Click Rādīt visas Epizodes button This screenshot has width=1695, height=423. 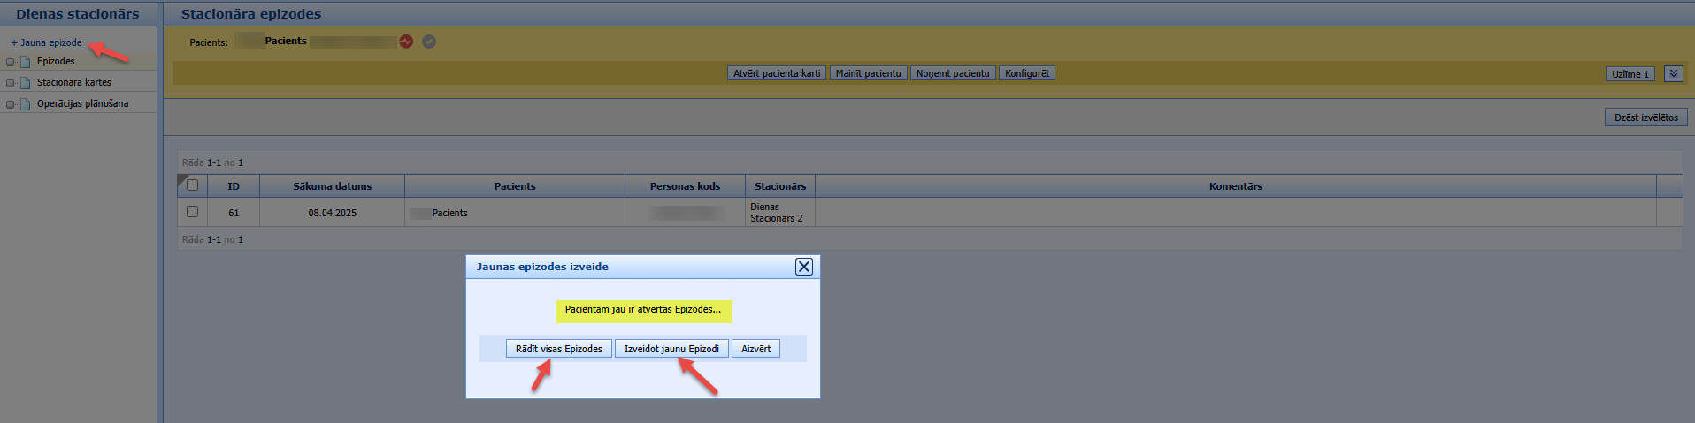click(559, 349)
